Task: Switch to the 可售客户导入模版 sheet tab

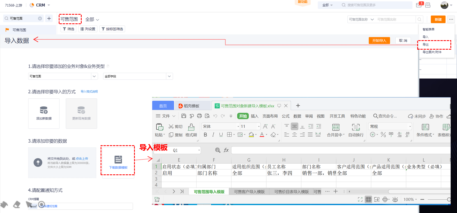Action: coord(249,192)
